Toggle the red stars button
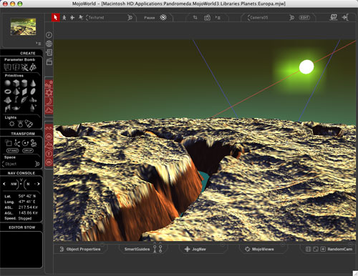Viewport: 358px width, 276px height. click(x=49, y=84)
